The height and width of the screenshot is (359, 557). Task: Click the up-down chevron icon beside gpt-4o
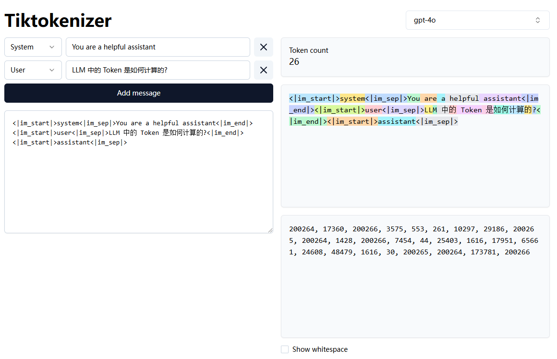(538, 20)
